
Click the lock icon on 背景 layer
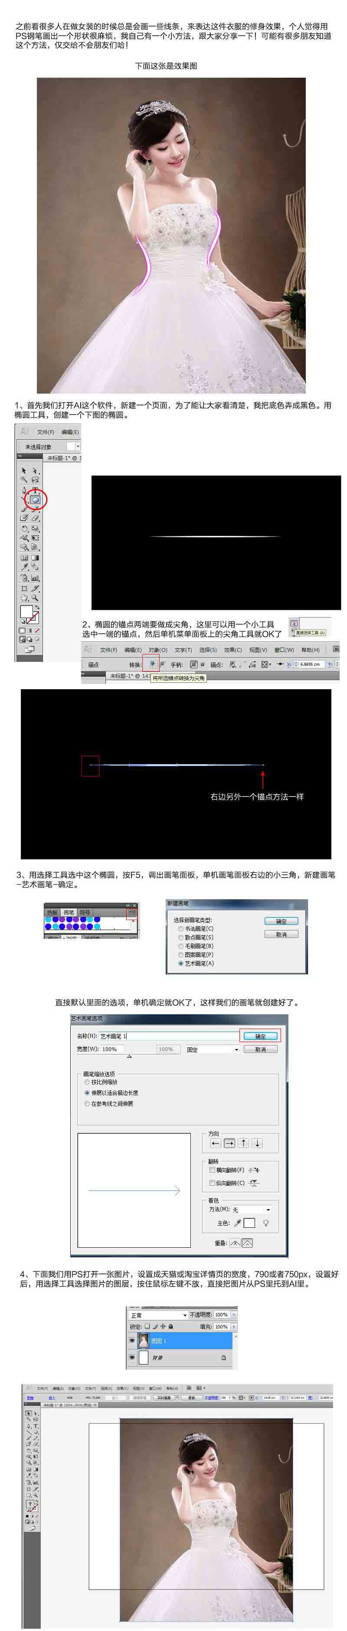223,1358
